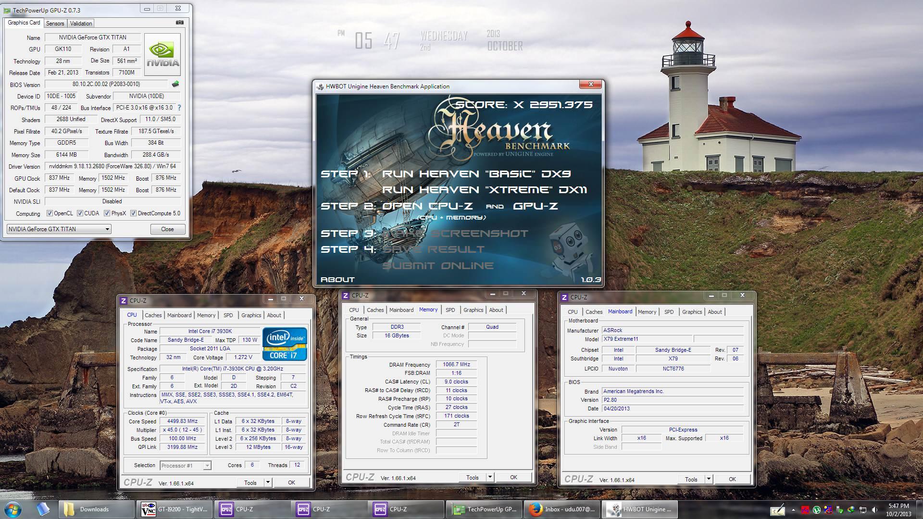The width and height of the screenshot is (923, 519).
Task: Click the GPU-Z Name field value
Action: point(93,37)
